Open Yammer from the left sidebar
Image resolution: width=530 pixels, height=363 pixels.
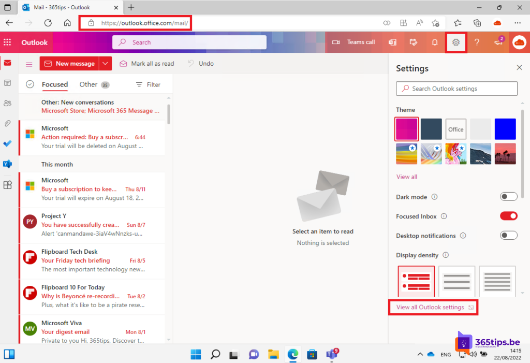(7, 164)
